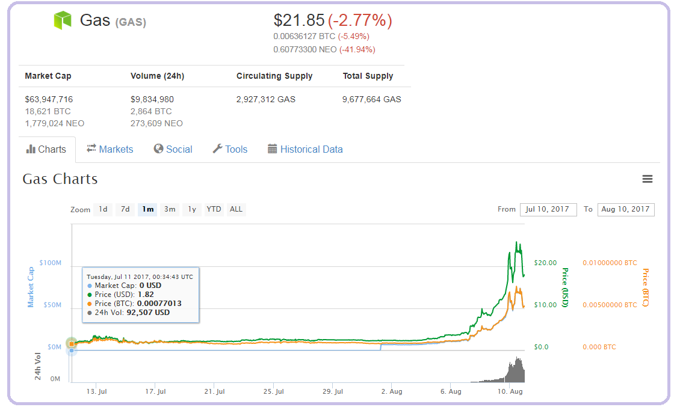The image size is (677, 413).
Task: Click the $21.85 price value
Action: (298, 20)
